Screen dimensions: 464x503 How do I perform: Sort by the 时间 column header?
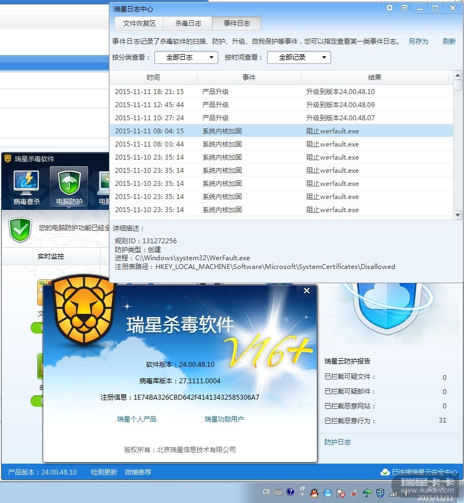coord(153,77)
